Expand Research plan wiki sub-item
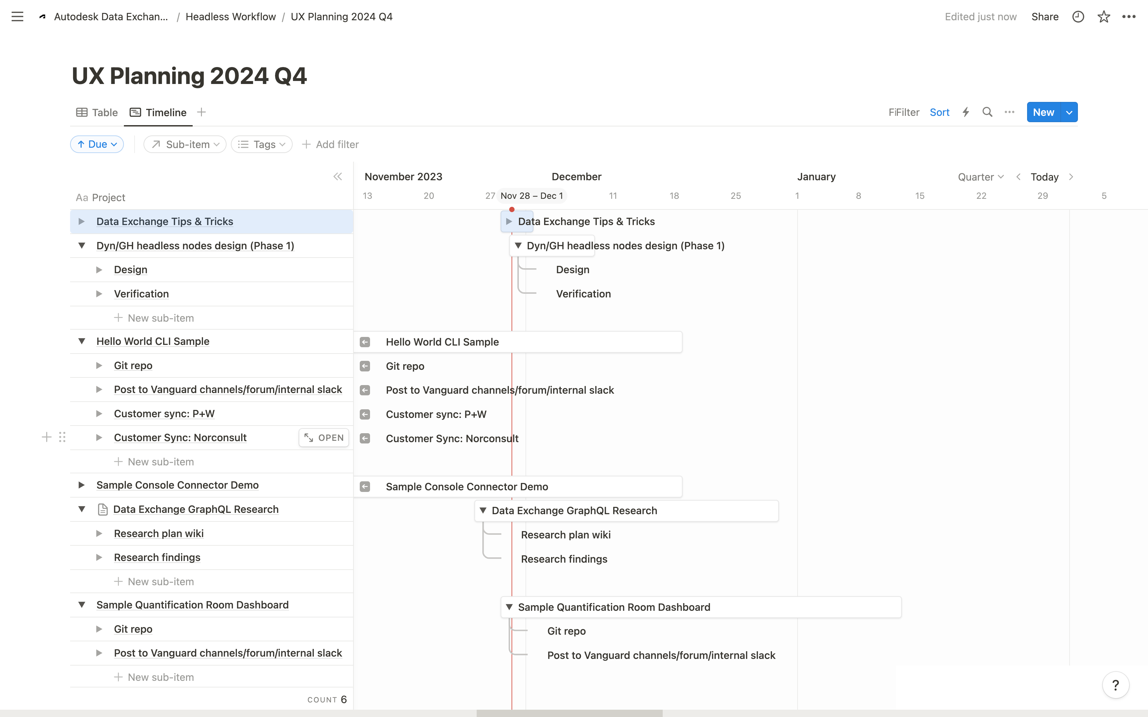 coord(99,533)
